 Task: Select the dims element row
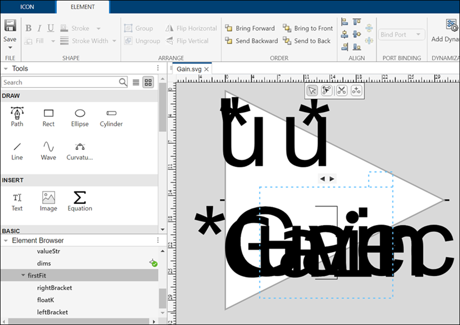point(80,263)
